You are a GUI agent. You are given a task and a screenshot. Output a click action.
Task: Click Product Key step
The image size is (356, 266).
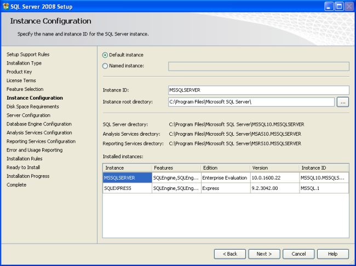coord(19,72)
